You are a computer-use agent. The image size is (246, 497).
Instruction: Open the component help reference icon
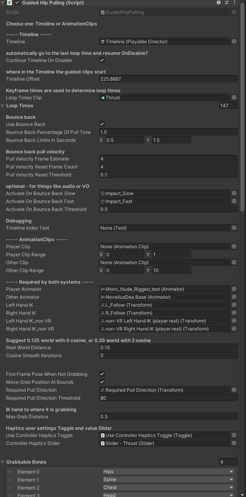(x=219, y=3)
